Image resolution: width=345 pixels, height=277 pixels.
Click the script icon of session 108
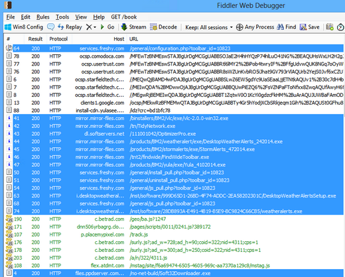click(9, 265)
